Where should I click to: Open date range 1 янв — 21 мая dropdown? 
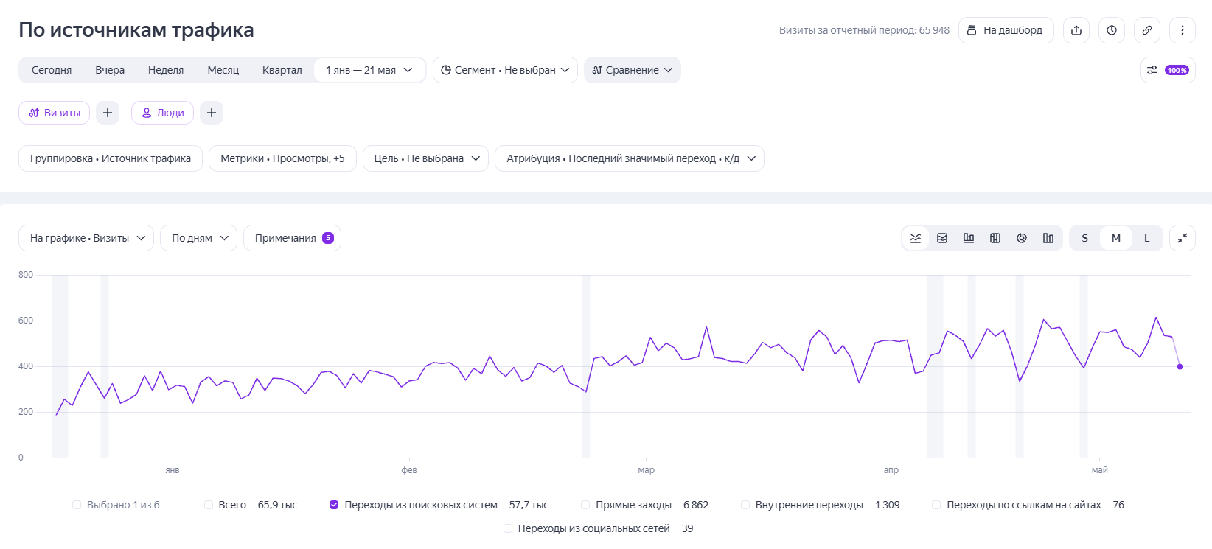click(x=369, y=70)
